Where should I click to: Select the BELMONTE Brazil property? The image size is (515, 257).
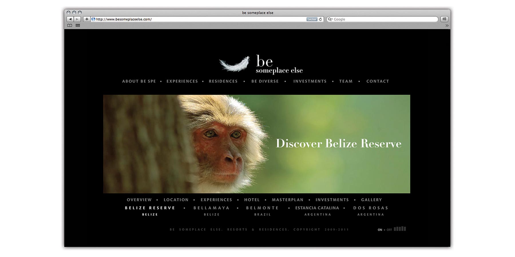262,208
